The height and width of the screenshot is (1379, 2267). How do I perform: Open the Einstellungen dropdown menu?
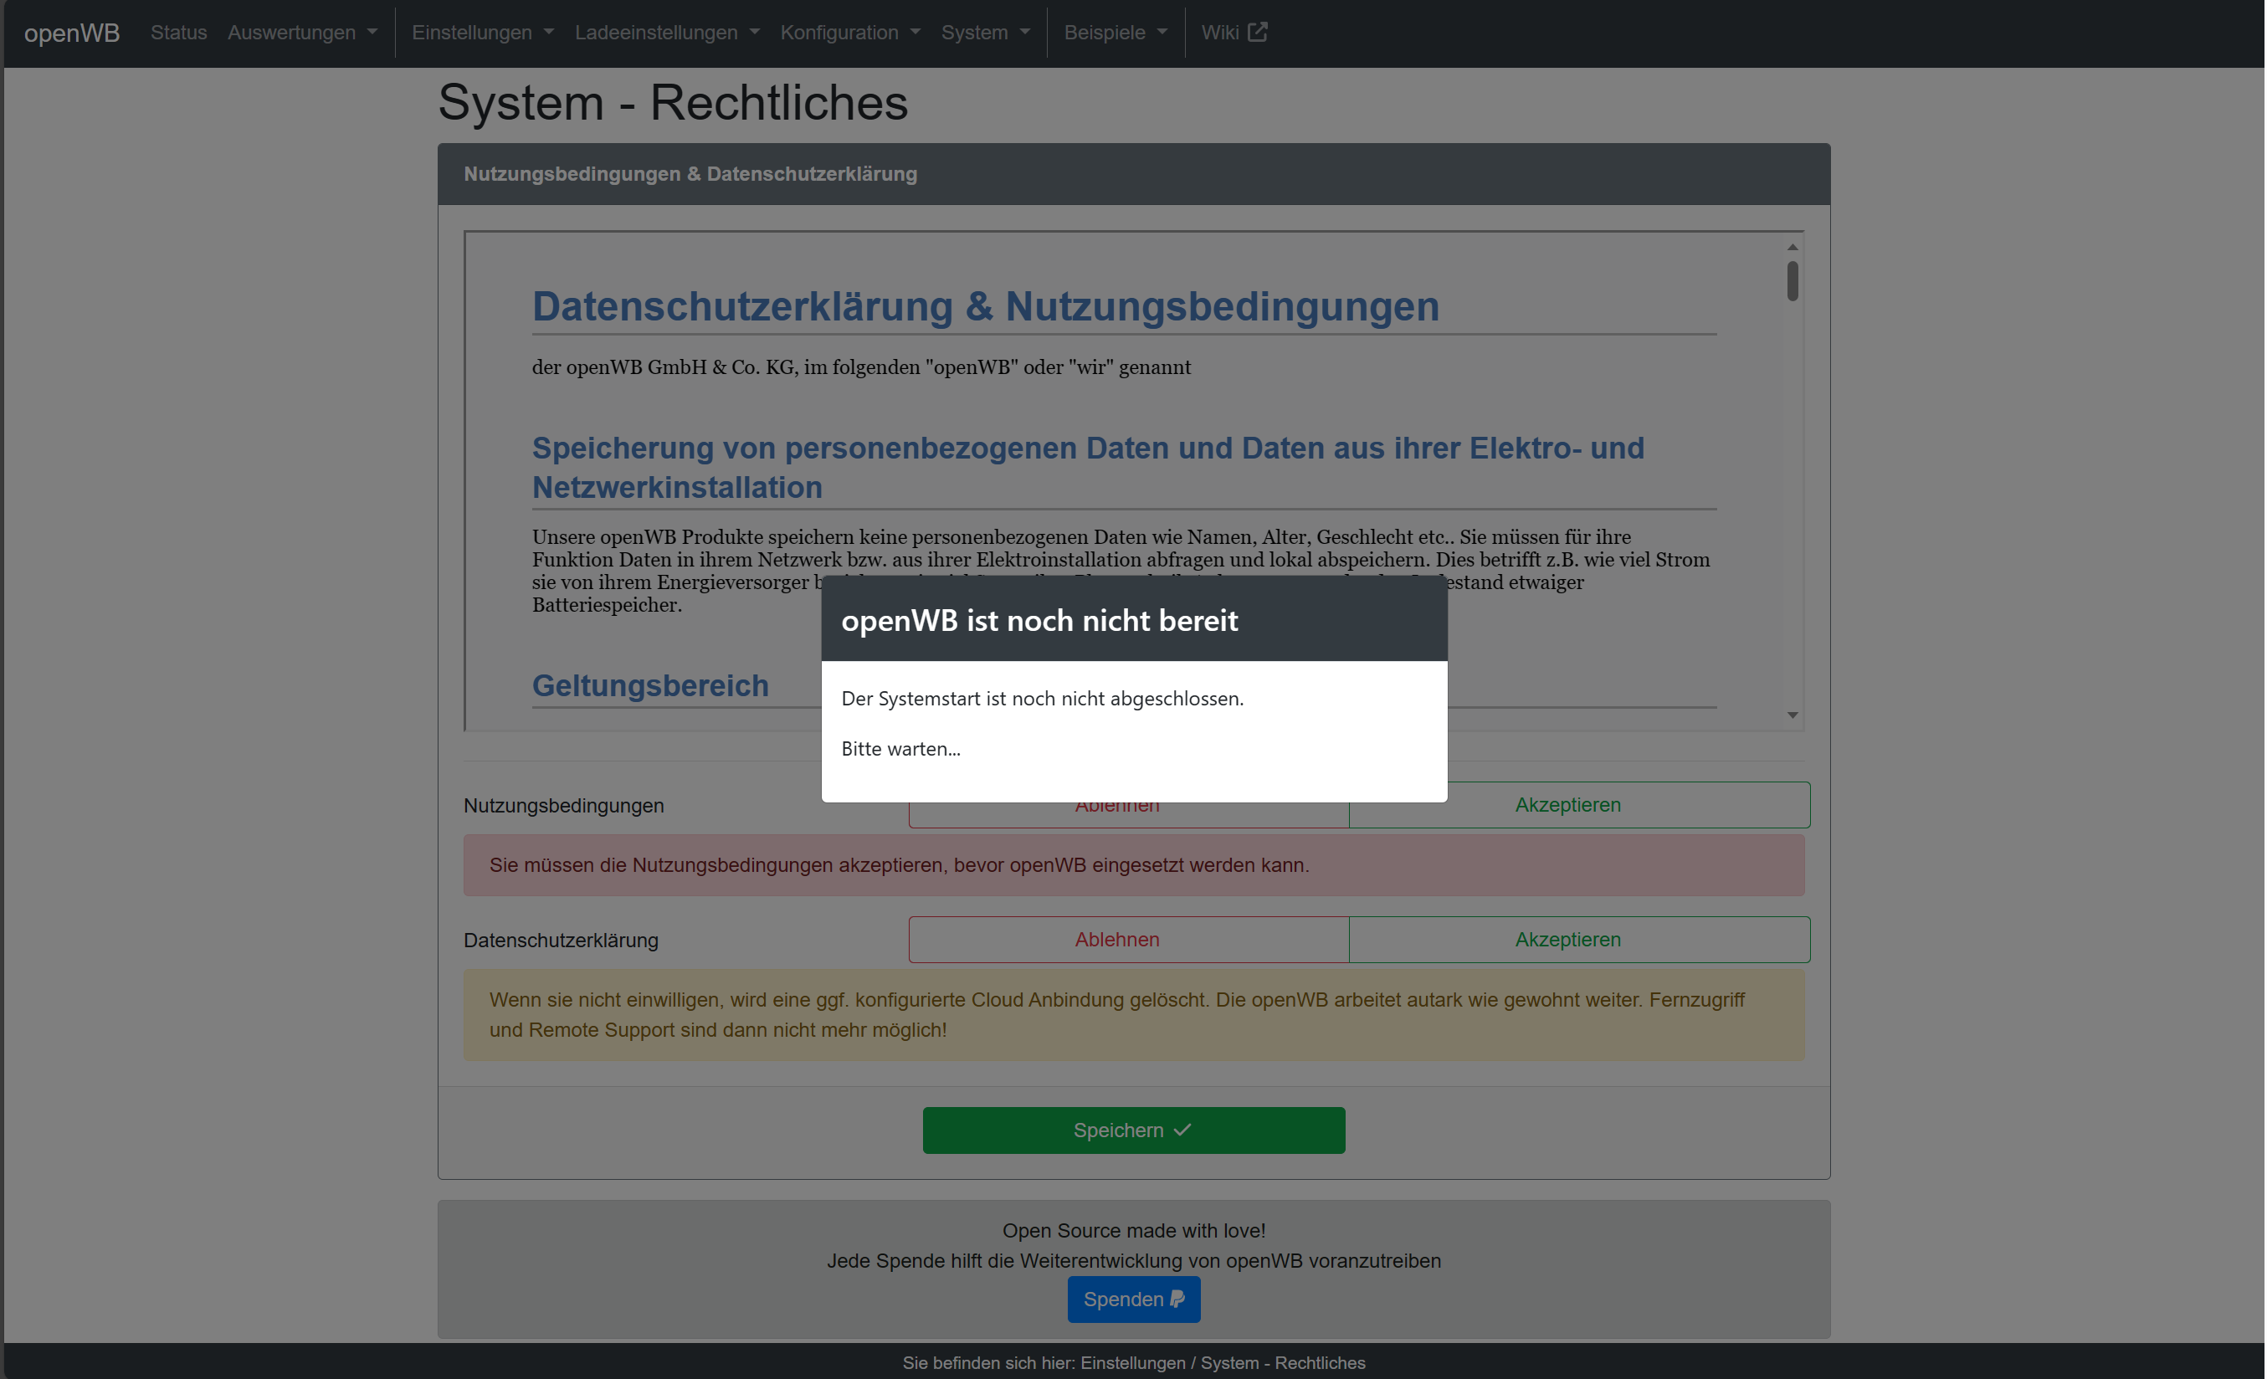(482, 33)
